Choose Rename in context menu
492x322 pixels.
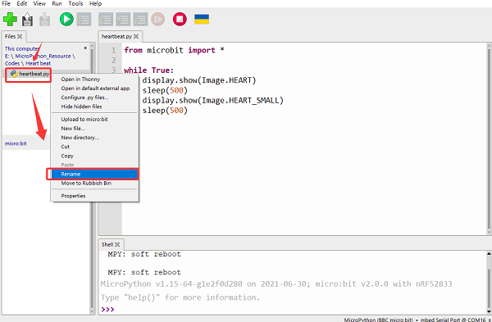point(94,174)
